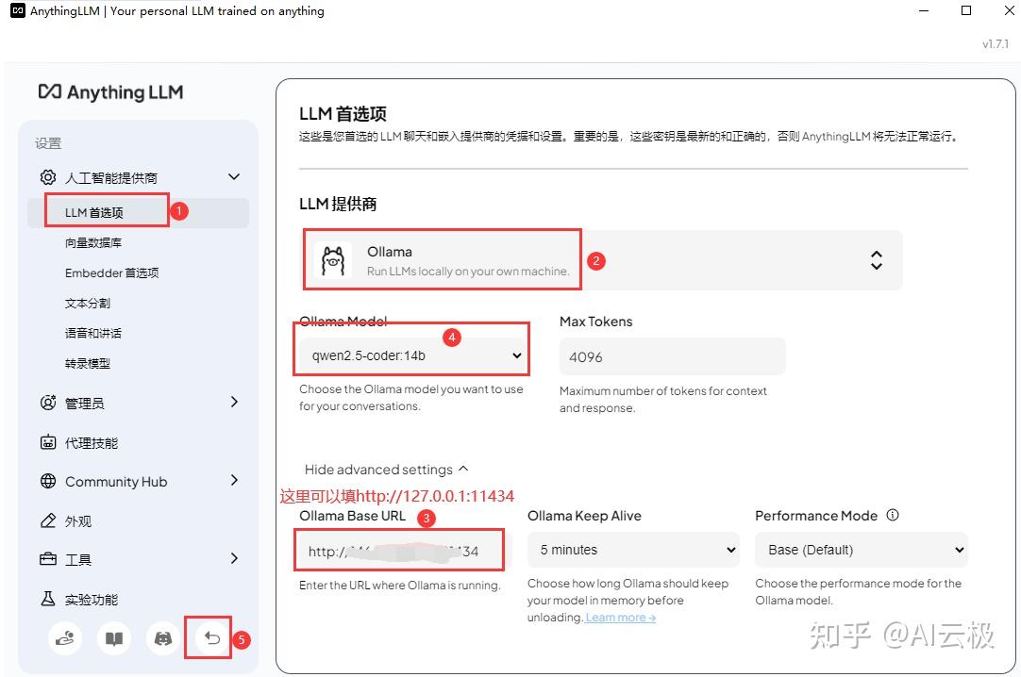
Task: Click the back arrow icon in the sidebar
Action: [208, 637]
